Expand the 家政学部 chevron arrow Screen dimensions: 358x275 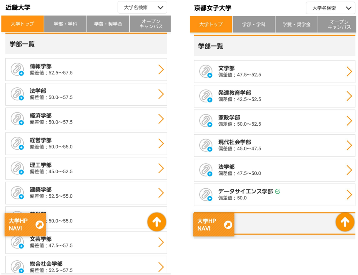pos(349,121)
